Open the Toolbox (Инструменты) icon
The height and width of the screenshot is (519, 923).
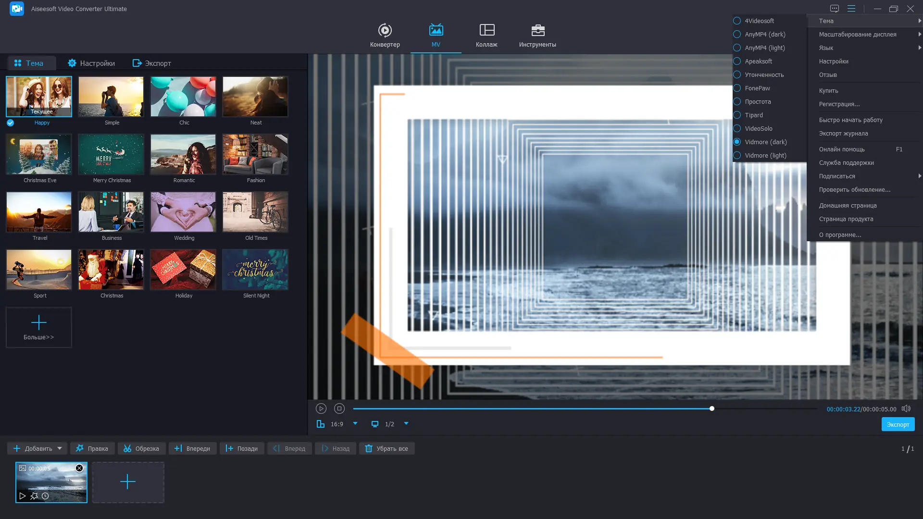537,31
